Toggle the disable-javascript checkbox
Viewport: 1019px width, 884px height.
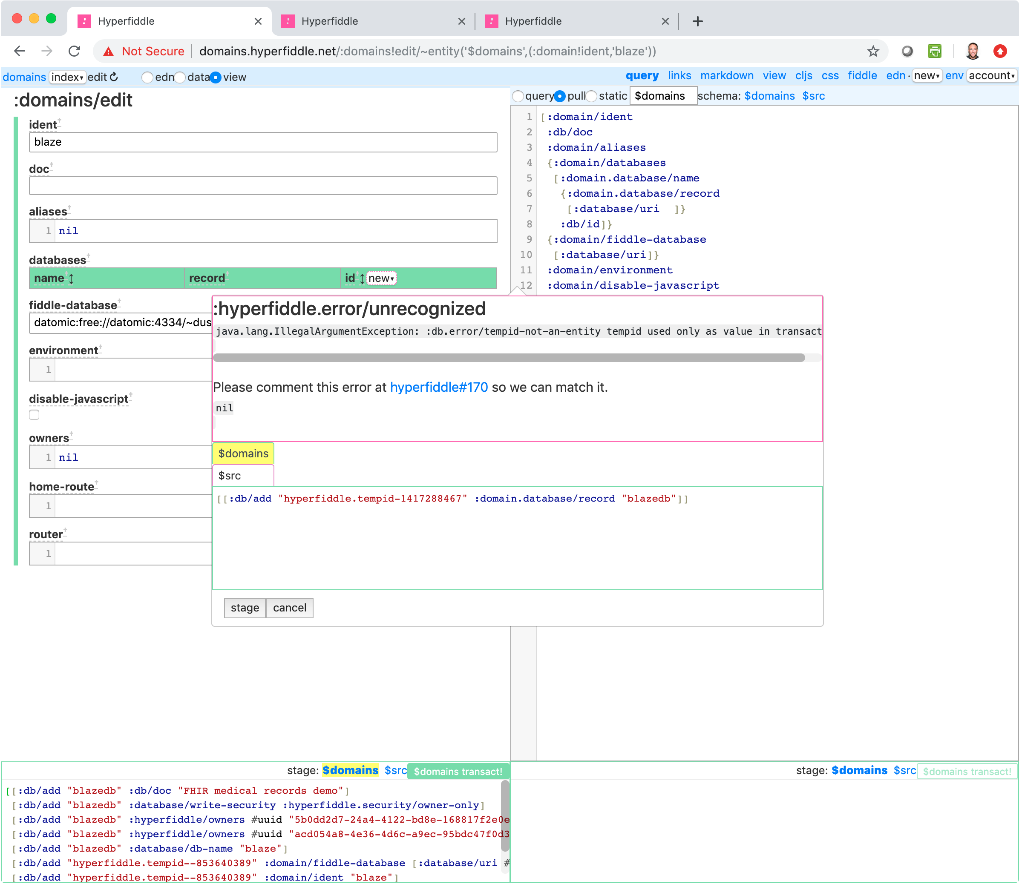coord(34,415)
